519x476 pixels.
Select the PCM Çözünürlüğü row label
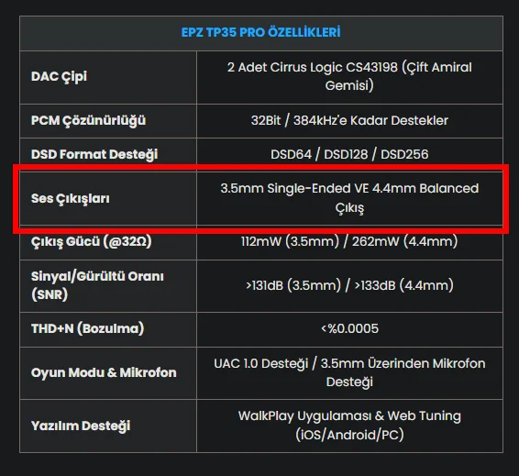pos(88,120)
